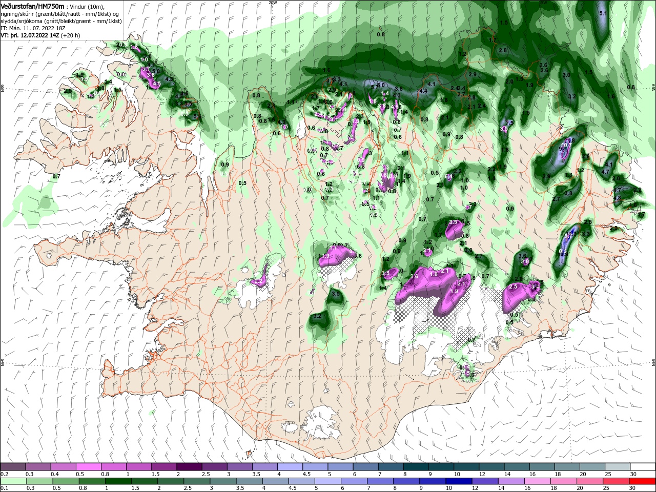Screen dimensions: 656x492
Task: Click the 5.1 precipitation value on the map
Action: coord(603,13)
